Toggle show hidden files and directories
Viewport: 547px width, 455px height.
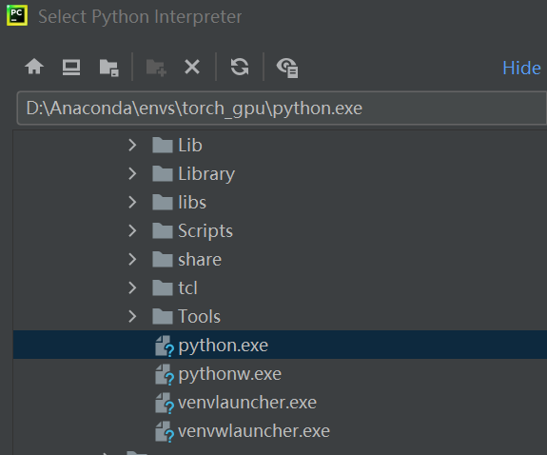point(287,68)
